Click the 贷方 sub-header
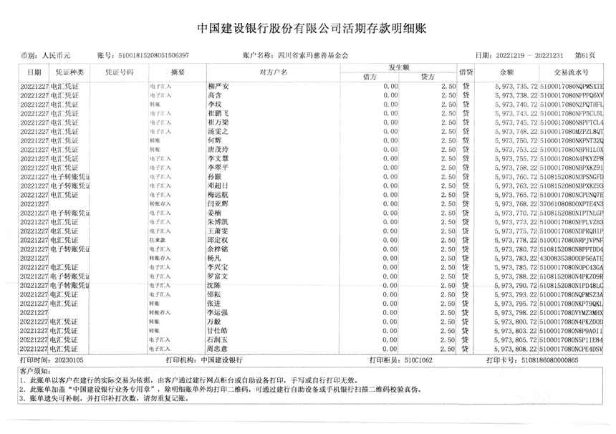616x434 pixels. [428, 77]
